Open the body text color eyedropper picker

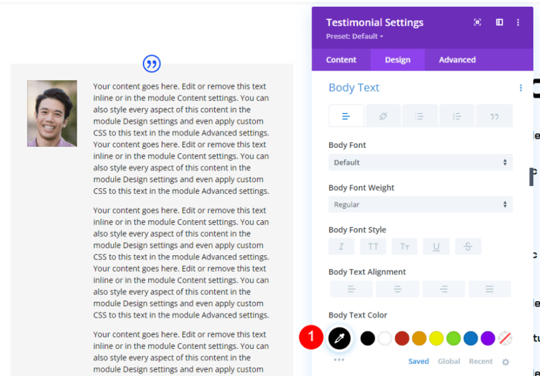339,338
